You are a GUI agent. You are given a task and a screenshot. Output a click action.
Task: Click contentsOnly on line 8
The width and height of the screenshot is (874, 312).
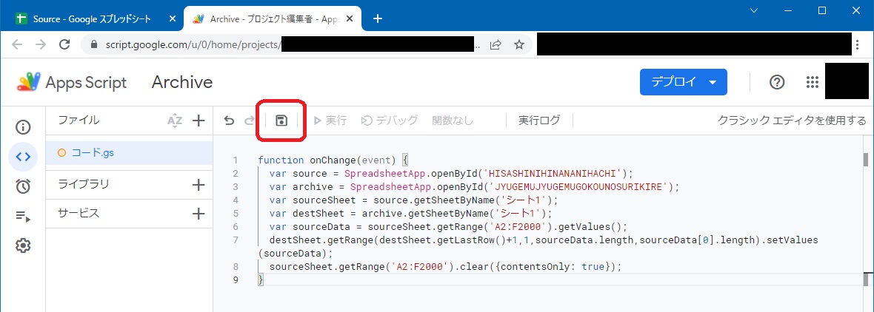coord(536,266)
